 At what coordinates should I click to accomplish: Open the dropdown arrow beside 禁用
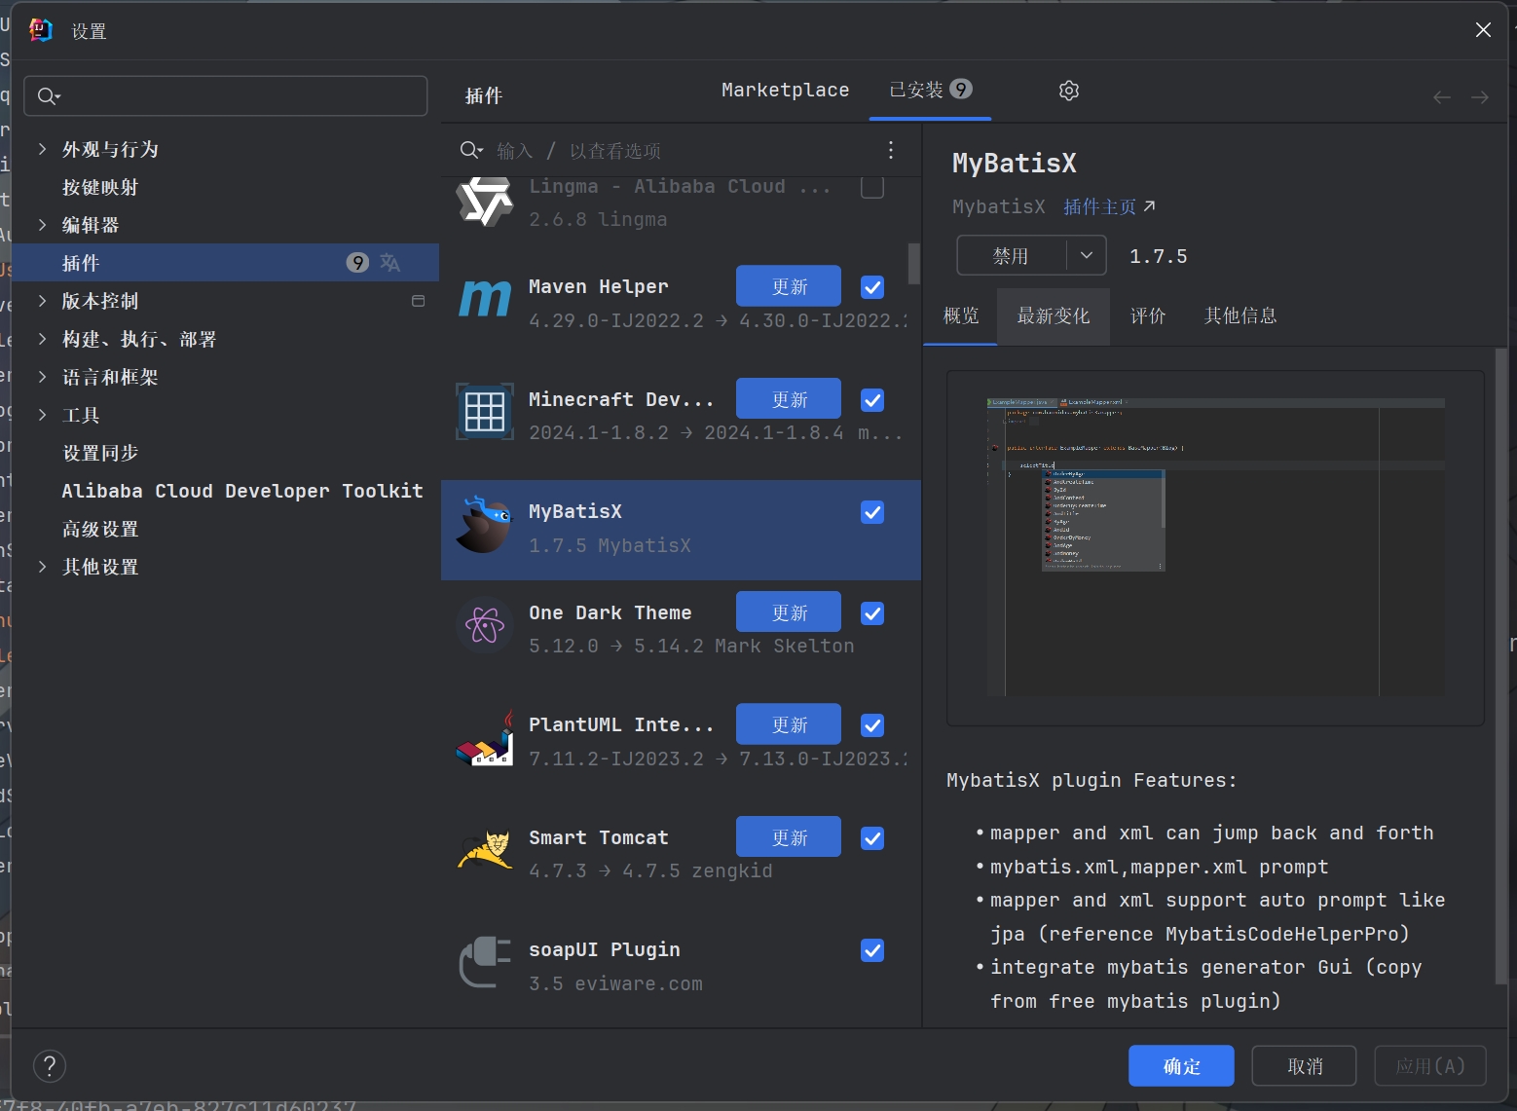pyautogui.click(x=1086, y=256)
